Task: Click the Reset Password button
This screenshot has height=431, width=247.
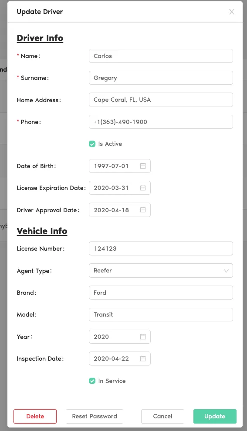Action: 94,416
